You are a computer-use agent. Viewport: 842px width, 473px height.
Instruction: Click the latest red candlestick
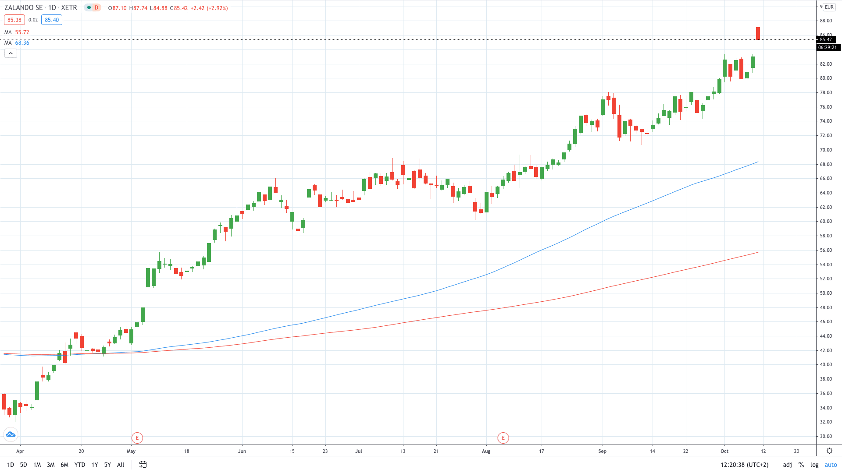[758, 33]
